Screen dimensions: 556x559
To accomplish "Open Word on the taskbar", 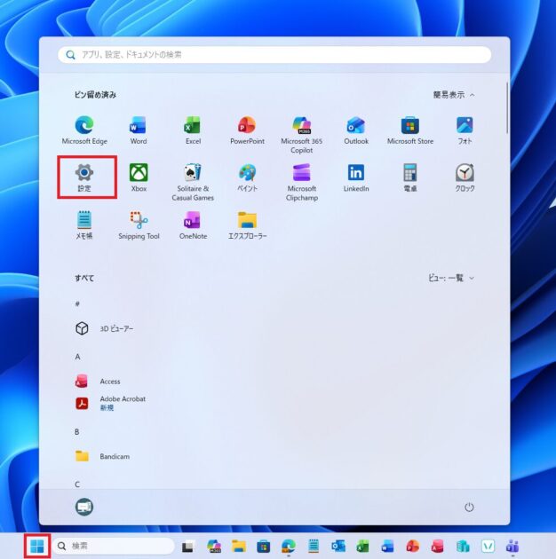I will pos(387,547).
